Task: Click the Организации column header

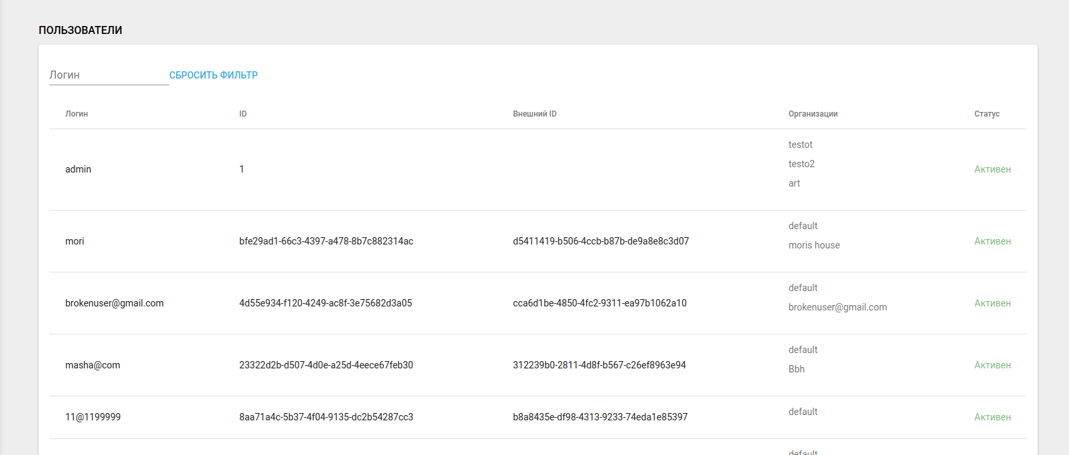Action: point(813,114)
